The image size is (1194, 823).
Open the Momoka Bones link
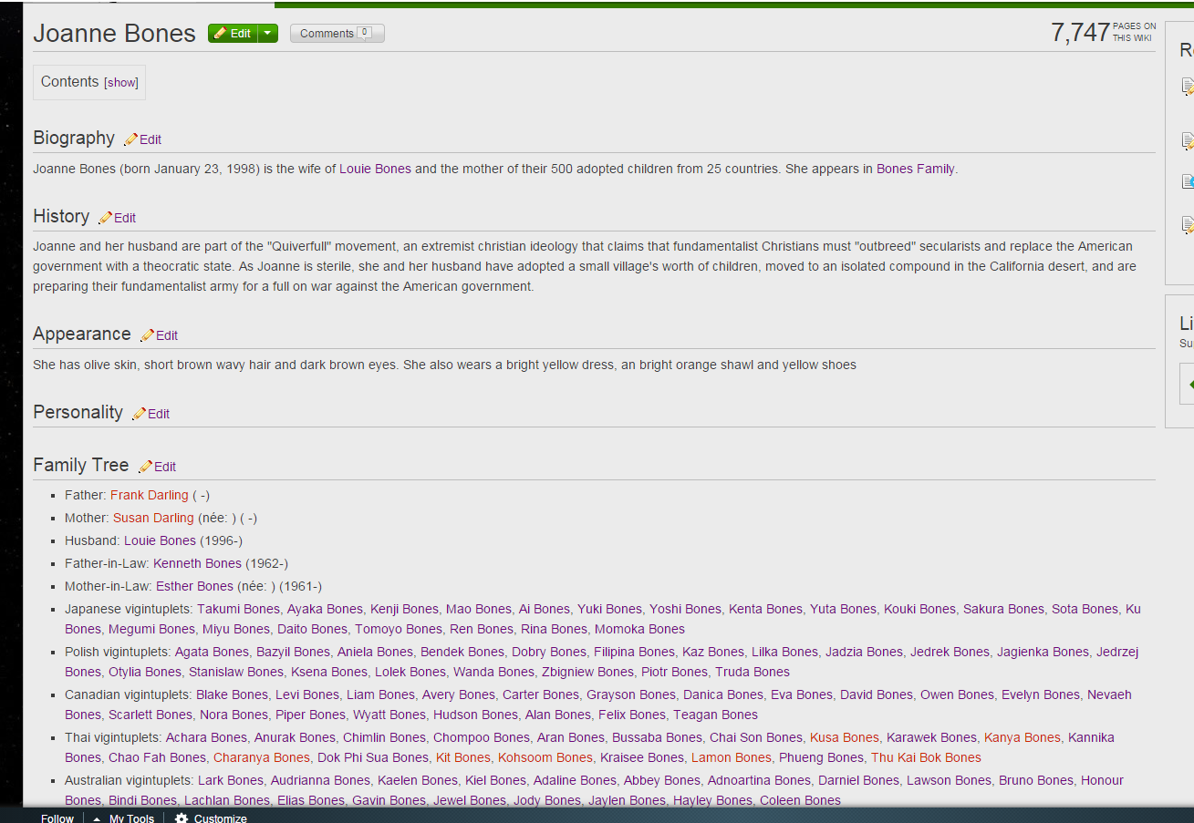tap(639, 629)
